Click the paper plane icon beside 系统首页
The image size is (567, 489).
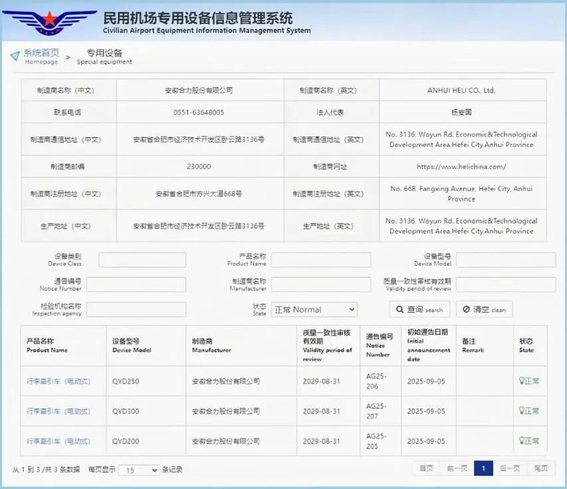(15, 56)
